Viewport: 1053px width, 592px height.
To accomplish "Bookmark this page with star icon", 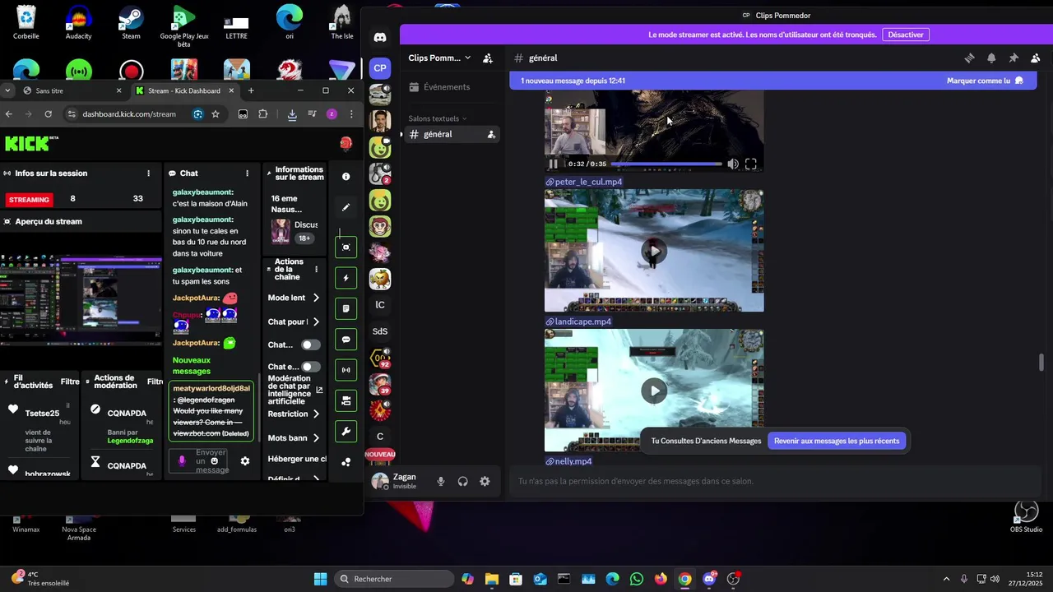I will (216, 114).
